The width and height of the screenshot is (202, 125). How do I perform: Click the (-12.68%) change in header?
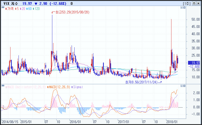click(x=58, y=3)
